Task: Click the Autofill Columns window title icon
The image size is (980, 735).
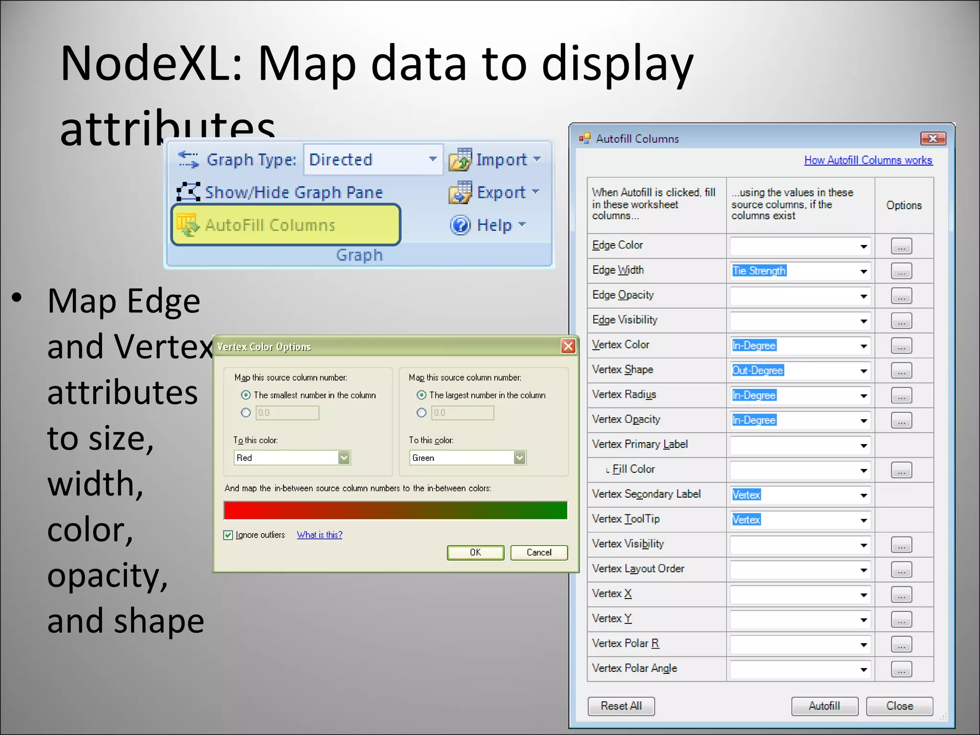Action: pos(584,139)
